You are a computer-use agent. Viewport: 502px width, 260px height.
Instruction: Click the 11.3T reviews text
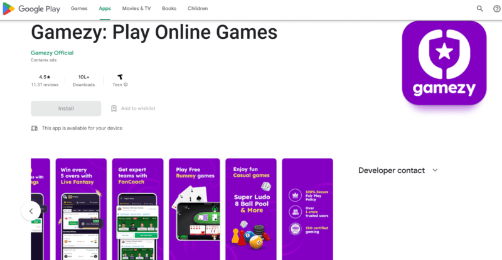tap(45, 85)
